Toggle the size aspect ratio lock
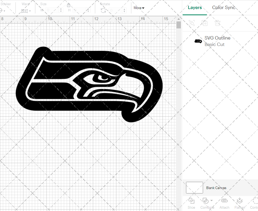 pyautogui.click(x=69, y=5)
